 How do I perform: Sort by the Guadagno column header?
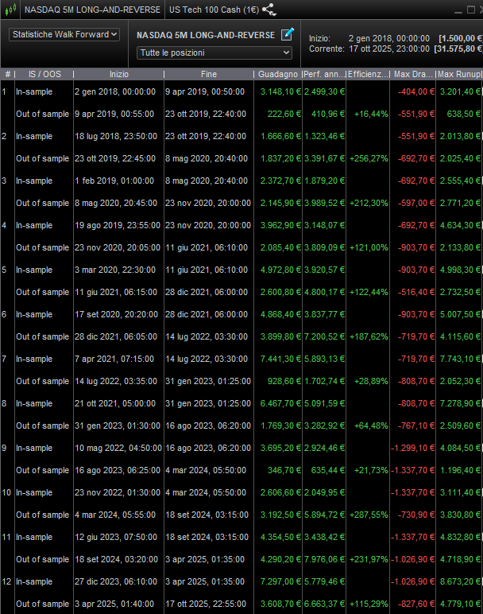click(x=278, y=74)
